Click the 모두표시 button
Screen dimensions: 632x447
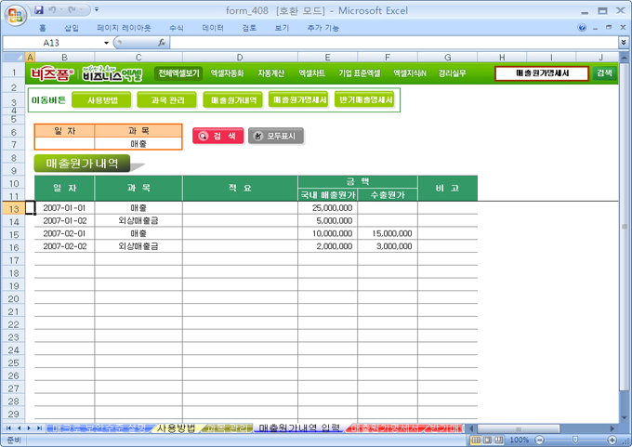276,136
